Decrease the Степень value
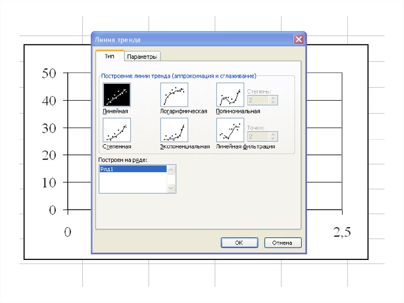404x303 pixels. click(x=273, y=103)
